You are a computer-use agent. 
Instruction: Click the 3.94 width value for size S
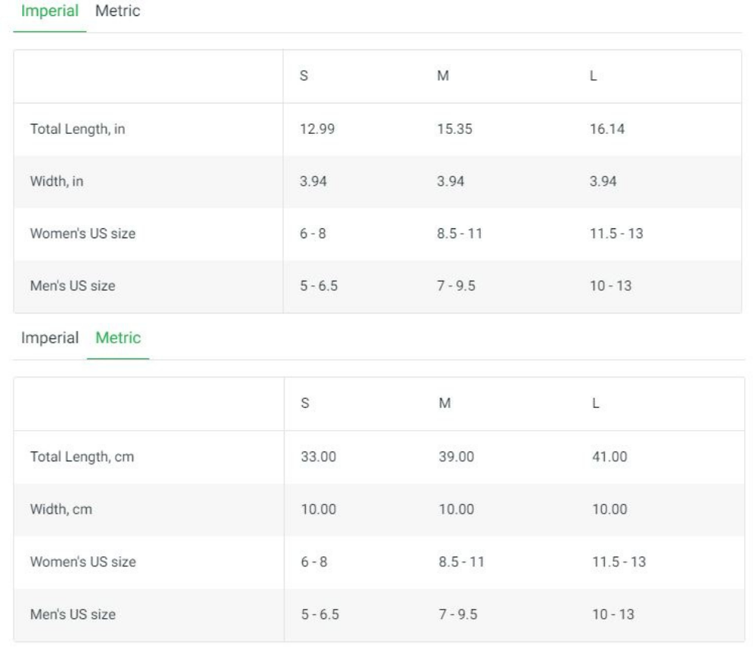tap(314, 182)
